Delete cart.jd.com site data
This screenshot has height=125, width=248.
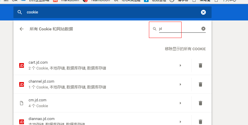(200, 65)
